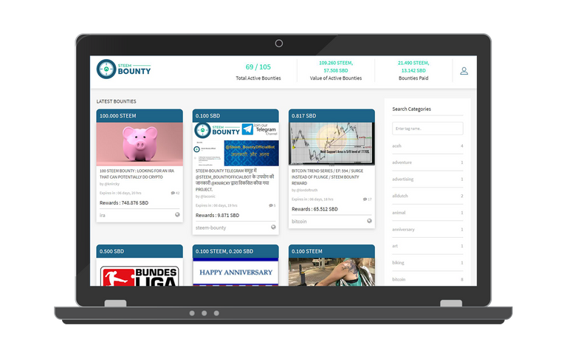Click the Search Categories heading

(411, 109)
